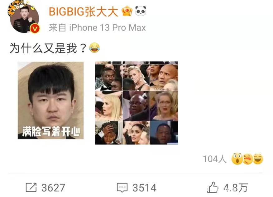This screenshot has height=197, width=273.
Task: Open comments via speech bubble icon
Action: coord(122,188)
